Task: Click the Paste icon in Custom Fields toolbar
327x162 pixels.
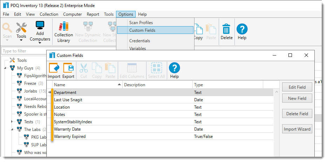Action: (x=110, y=68)
